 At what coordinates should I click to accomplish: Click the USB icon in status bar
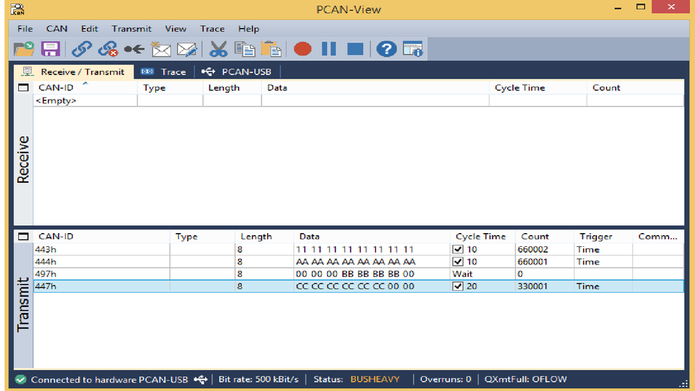[200, 379]
